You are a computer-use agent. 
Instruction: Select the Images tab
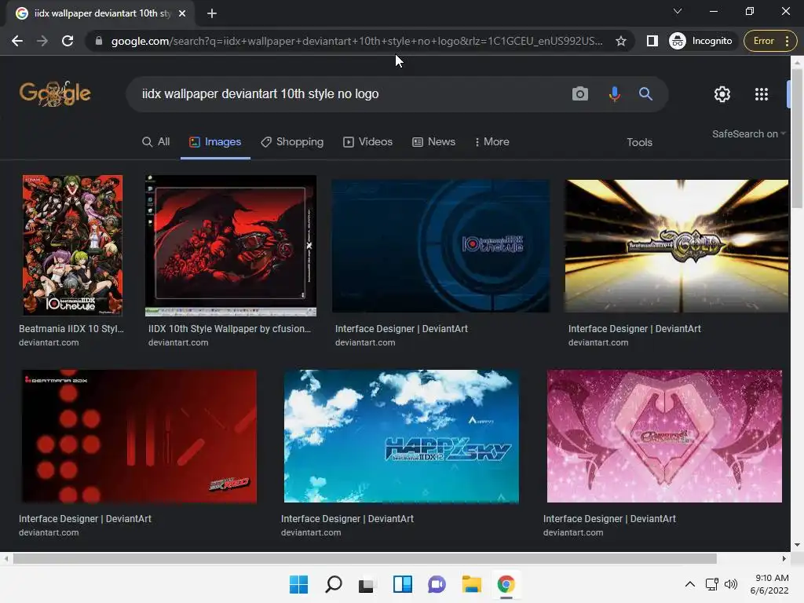click(x=215, y=142)
